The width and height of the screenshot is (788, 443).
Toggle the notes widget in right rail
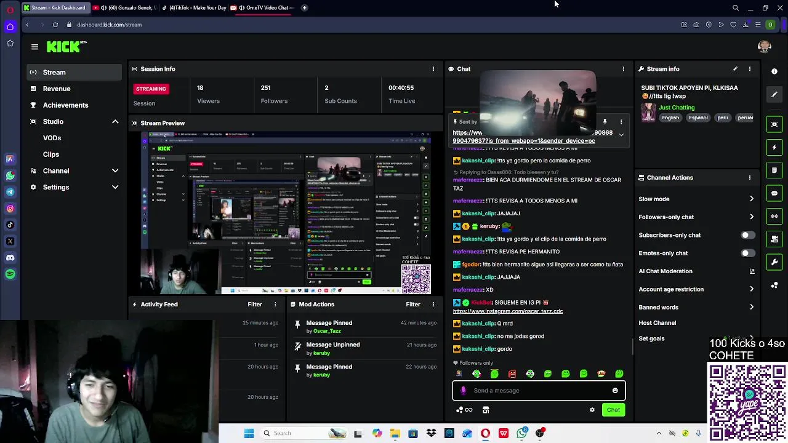[774, 170]
